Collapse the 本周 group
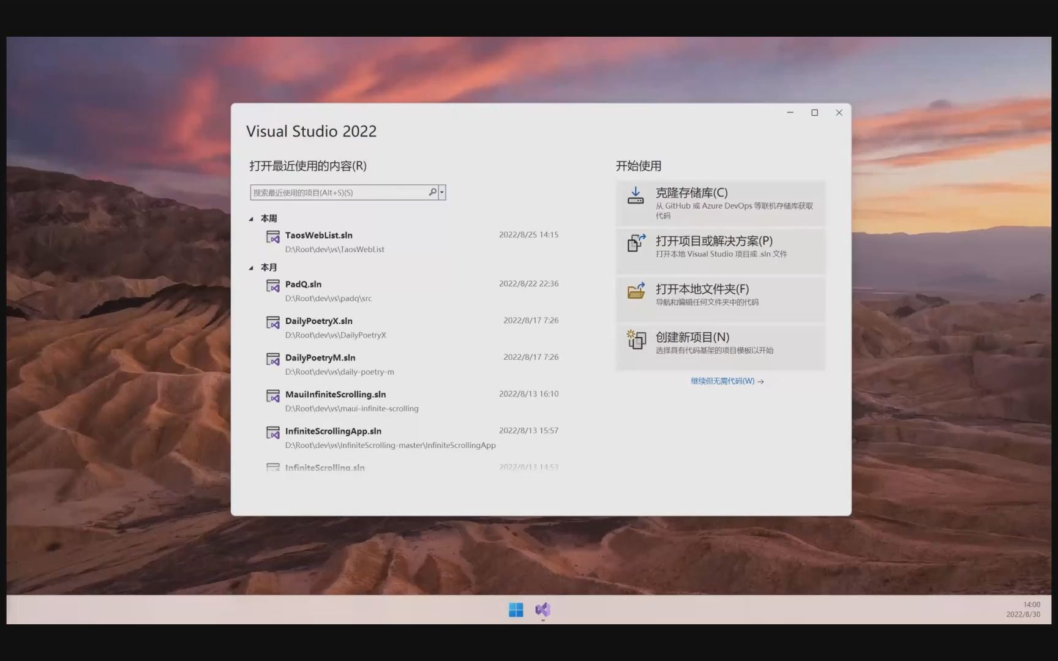1058x661 pixels. [x=251, y=218]
